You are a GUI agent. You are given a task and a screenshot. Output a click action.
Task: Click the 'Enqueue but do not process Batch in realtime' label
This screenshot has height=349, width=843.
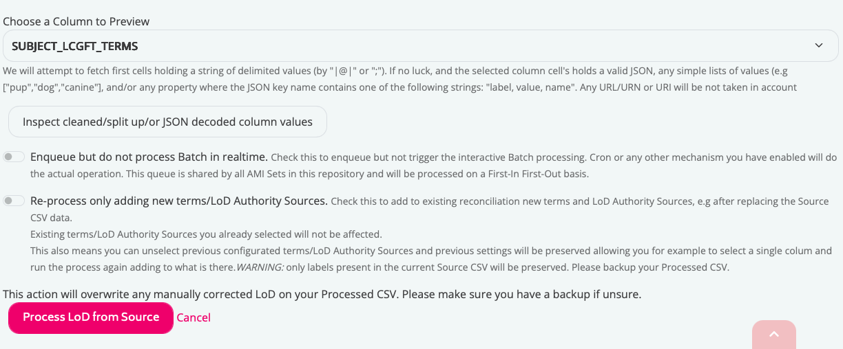click(149, 157)
